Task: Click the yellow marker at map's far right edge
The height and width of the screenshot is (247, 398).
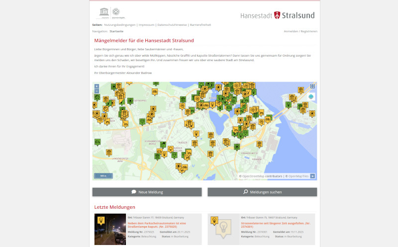Action: [312, 114]
